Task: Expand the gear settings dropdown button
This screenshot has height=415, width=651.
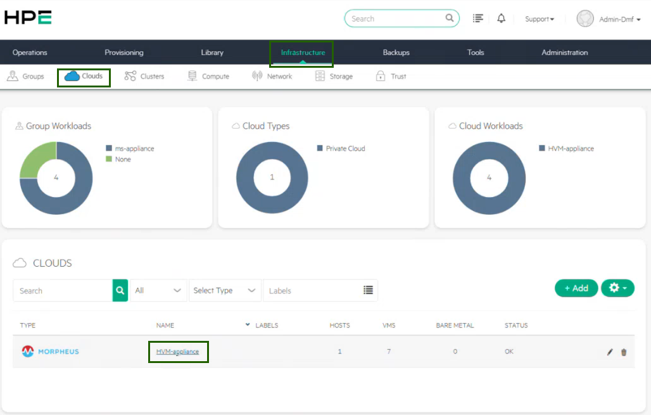Action: [x=617, y=288]
